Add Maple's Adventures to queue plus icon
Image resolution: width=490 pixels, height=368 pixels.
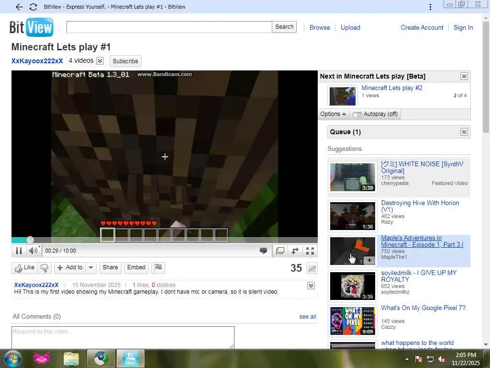tap(369, 260)
